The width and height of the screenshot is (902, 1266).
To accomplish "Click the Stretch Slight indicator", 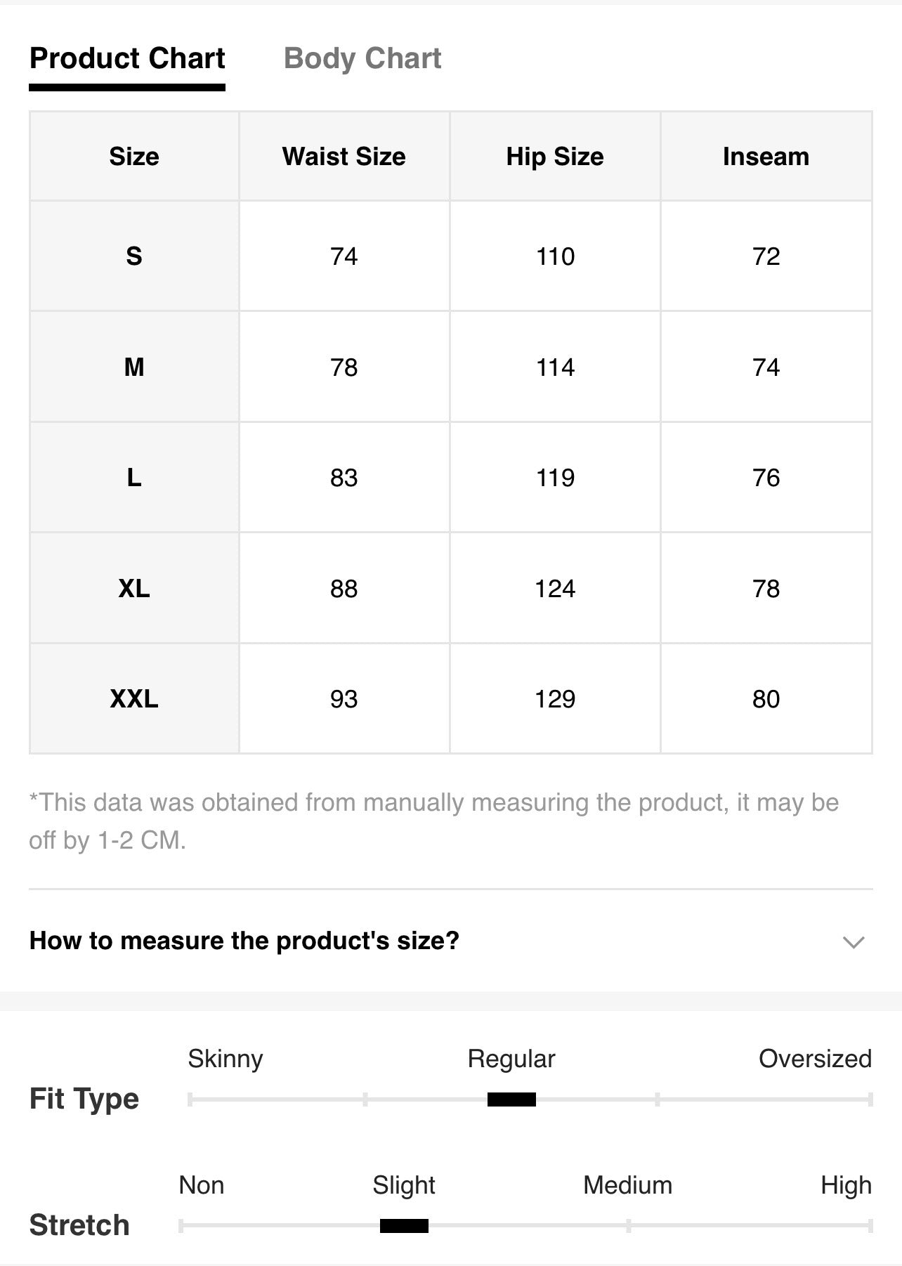I will click(x=404, y=1226).
